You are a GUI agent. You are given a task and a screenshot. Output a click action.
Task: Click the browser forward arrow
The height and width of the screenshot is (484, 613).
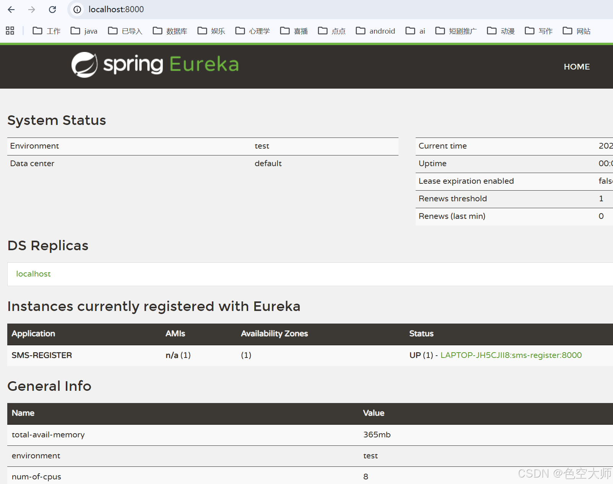click(x=32, y=10)
